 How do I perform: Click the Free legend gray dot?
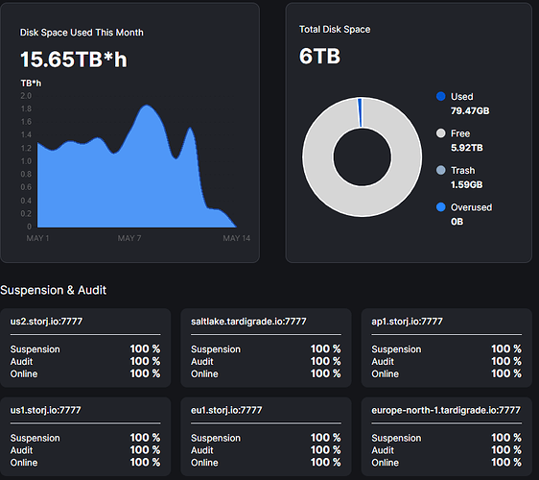coord(440,133)
